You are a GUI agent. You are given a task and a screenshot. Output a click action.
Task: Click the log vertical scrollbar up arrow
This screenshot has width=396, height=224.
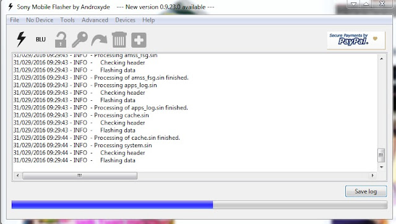381,59
